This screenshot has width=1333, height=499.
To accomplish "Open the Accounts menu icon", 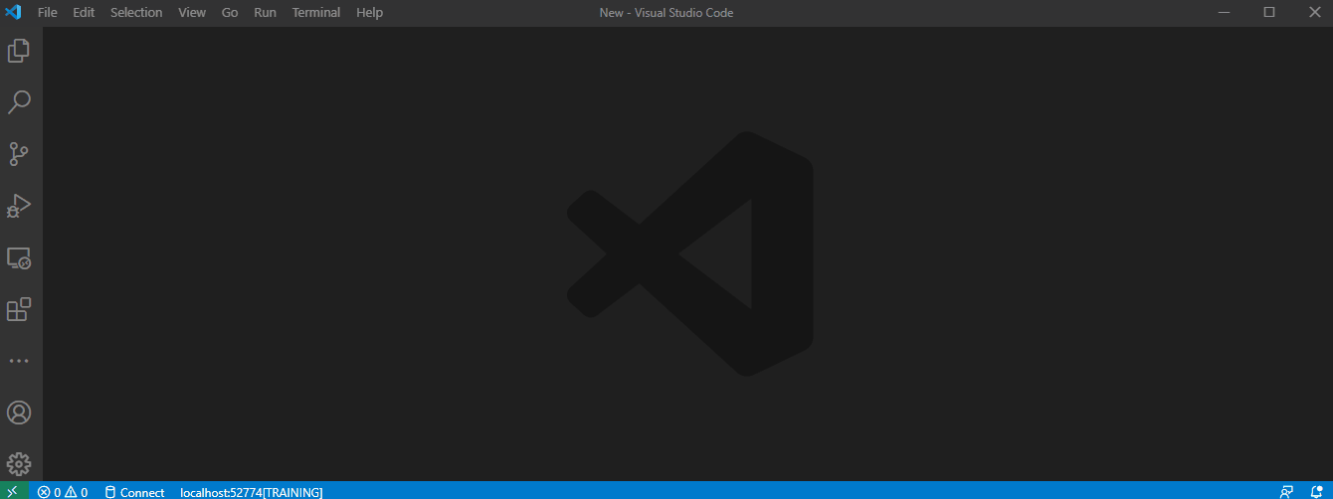I will click(x=19, y=413).
